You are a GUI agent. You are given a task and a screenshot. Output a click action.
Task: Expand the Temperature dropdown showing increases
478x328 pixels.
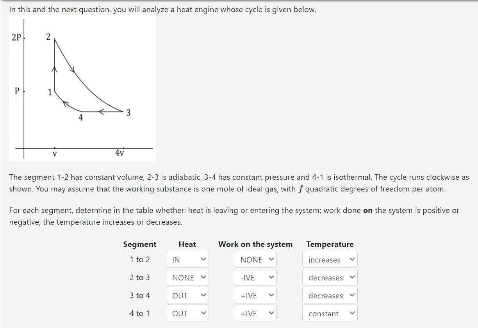pyautogui.click(x=330, y=259)
